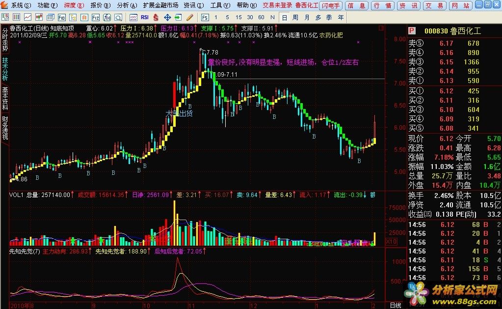Click the orange document report icon
Viewport: 502px width, 309px height.
click(x=84, y=17)
